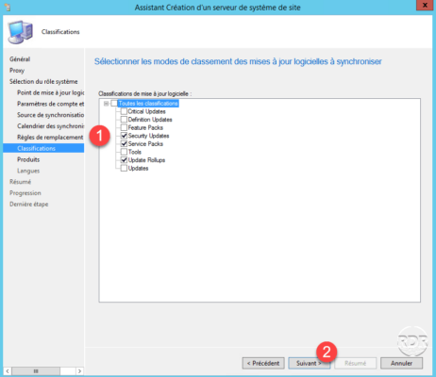The height and width of the screenshot is (377, 436).
Task: Enable the Updates classification checkbox
Action: click(x=124, y=168)
